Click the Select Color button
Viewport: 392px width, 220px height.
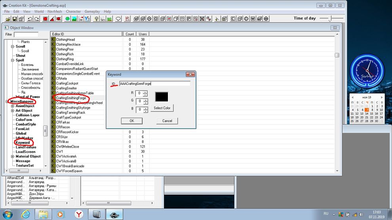pyautogui.click(x=162, y=108)
